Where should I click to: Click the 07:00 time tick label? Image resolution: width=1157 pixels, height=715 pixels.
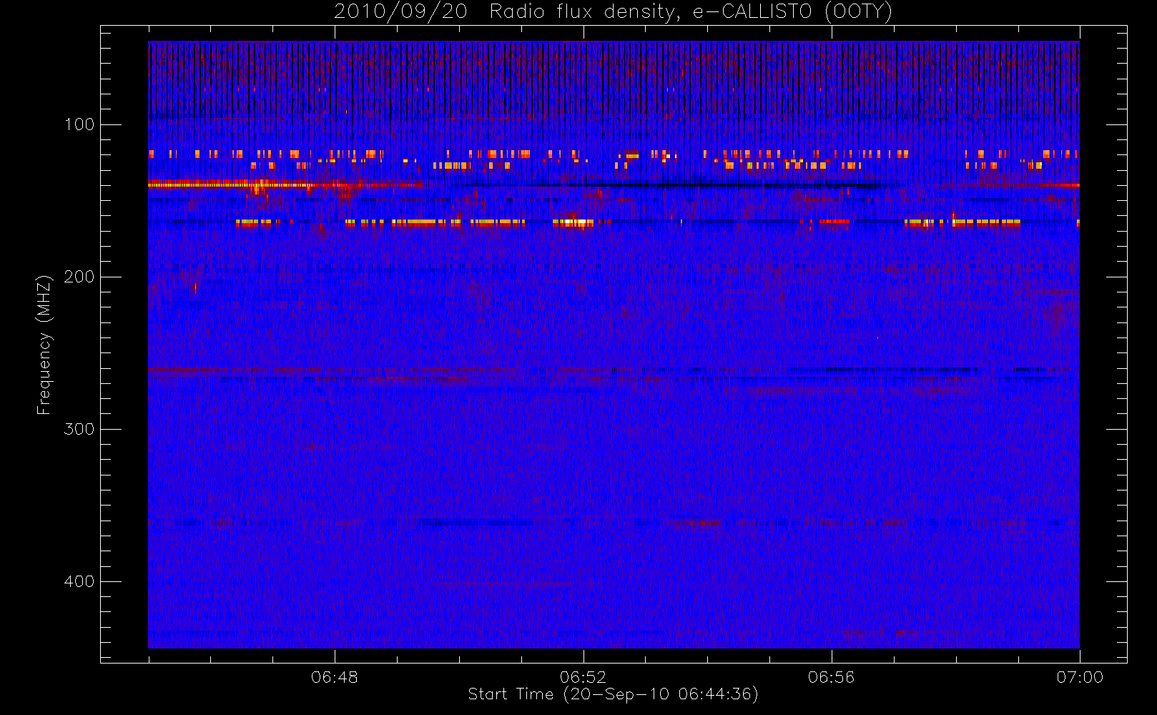coord(1080,677)
